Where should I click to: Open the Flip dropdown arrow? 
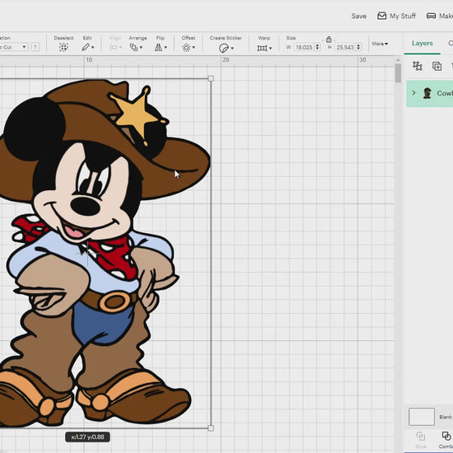[x=166, y=48]
